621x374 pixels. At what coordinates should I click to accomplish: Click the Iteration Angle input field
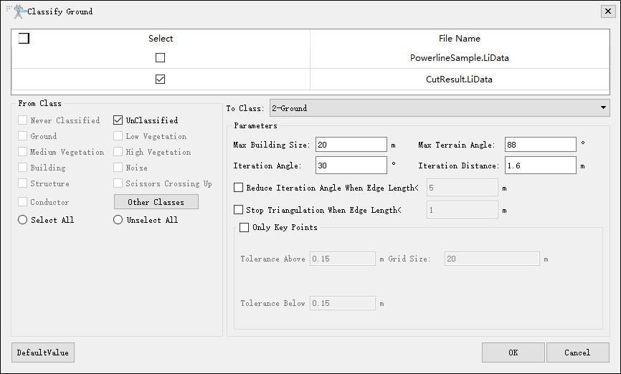[351, 165]
